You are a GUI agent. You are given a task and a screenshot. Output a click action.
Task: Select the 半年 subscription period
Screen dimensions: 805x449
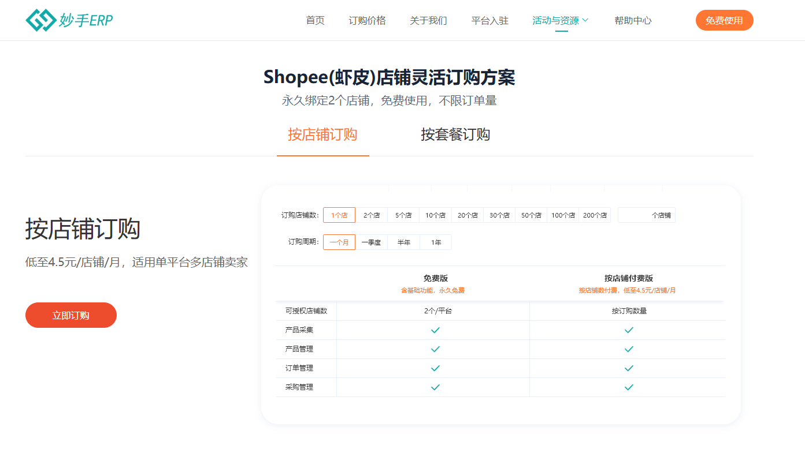403,242
